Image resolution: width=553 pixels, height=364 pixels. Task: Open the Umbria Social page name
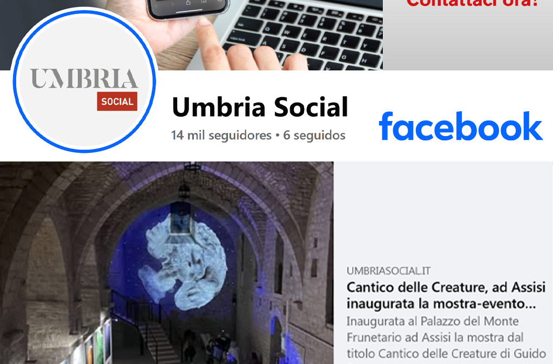(x=260, y=107)
